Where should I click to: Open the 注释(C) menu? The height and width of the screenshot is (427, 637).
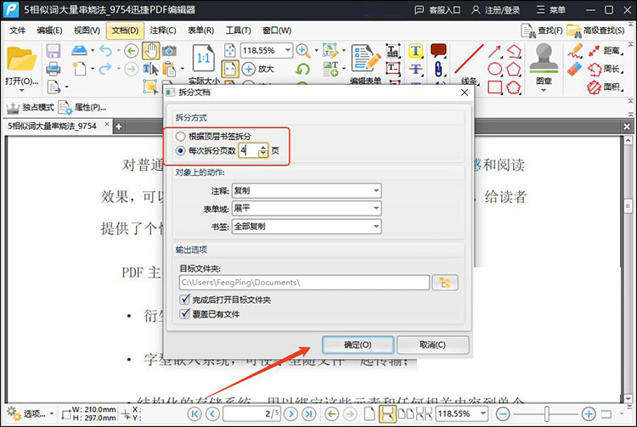pos(163,31)
